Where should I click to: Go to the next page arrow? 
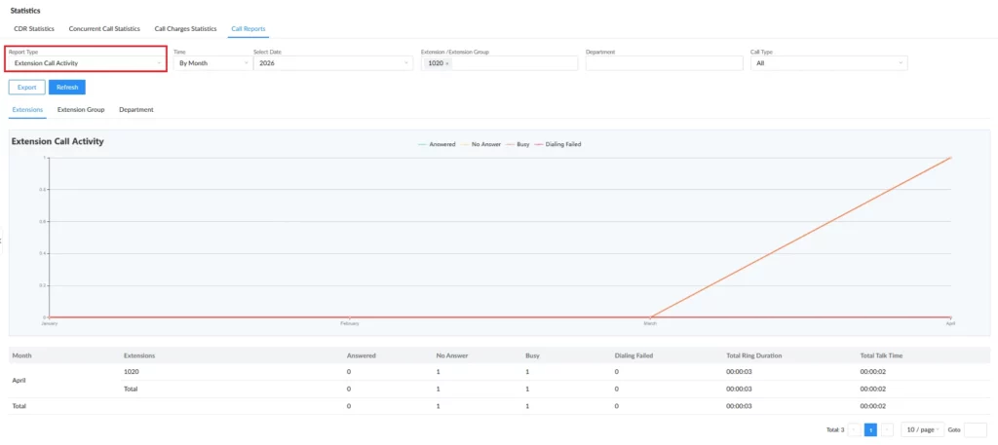887,430
